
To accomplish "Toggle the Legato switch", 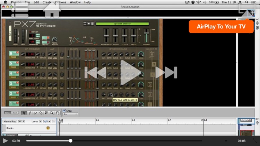I will [46, 42].
